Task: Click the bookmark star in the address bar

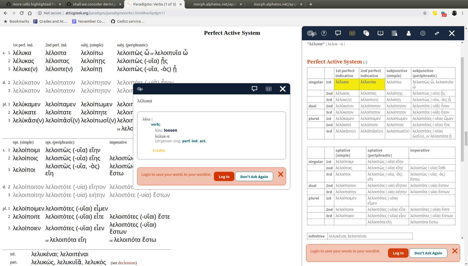Action: (x=425, y=13)
